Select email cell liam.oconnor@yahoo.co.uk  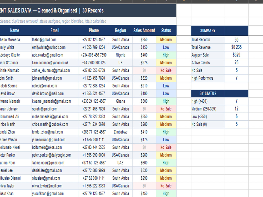click(x=55, y=63)
